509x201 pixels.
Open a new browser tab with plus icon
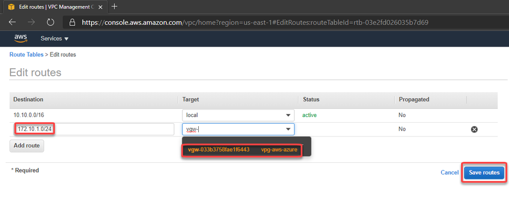[114, 6]
